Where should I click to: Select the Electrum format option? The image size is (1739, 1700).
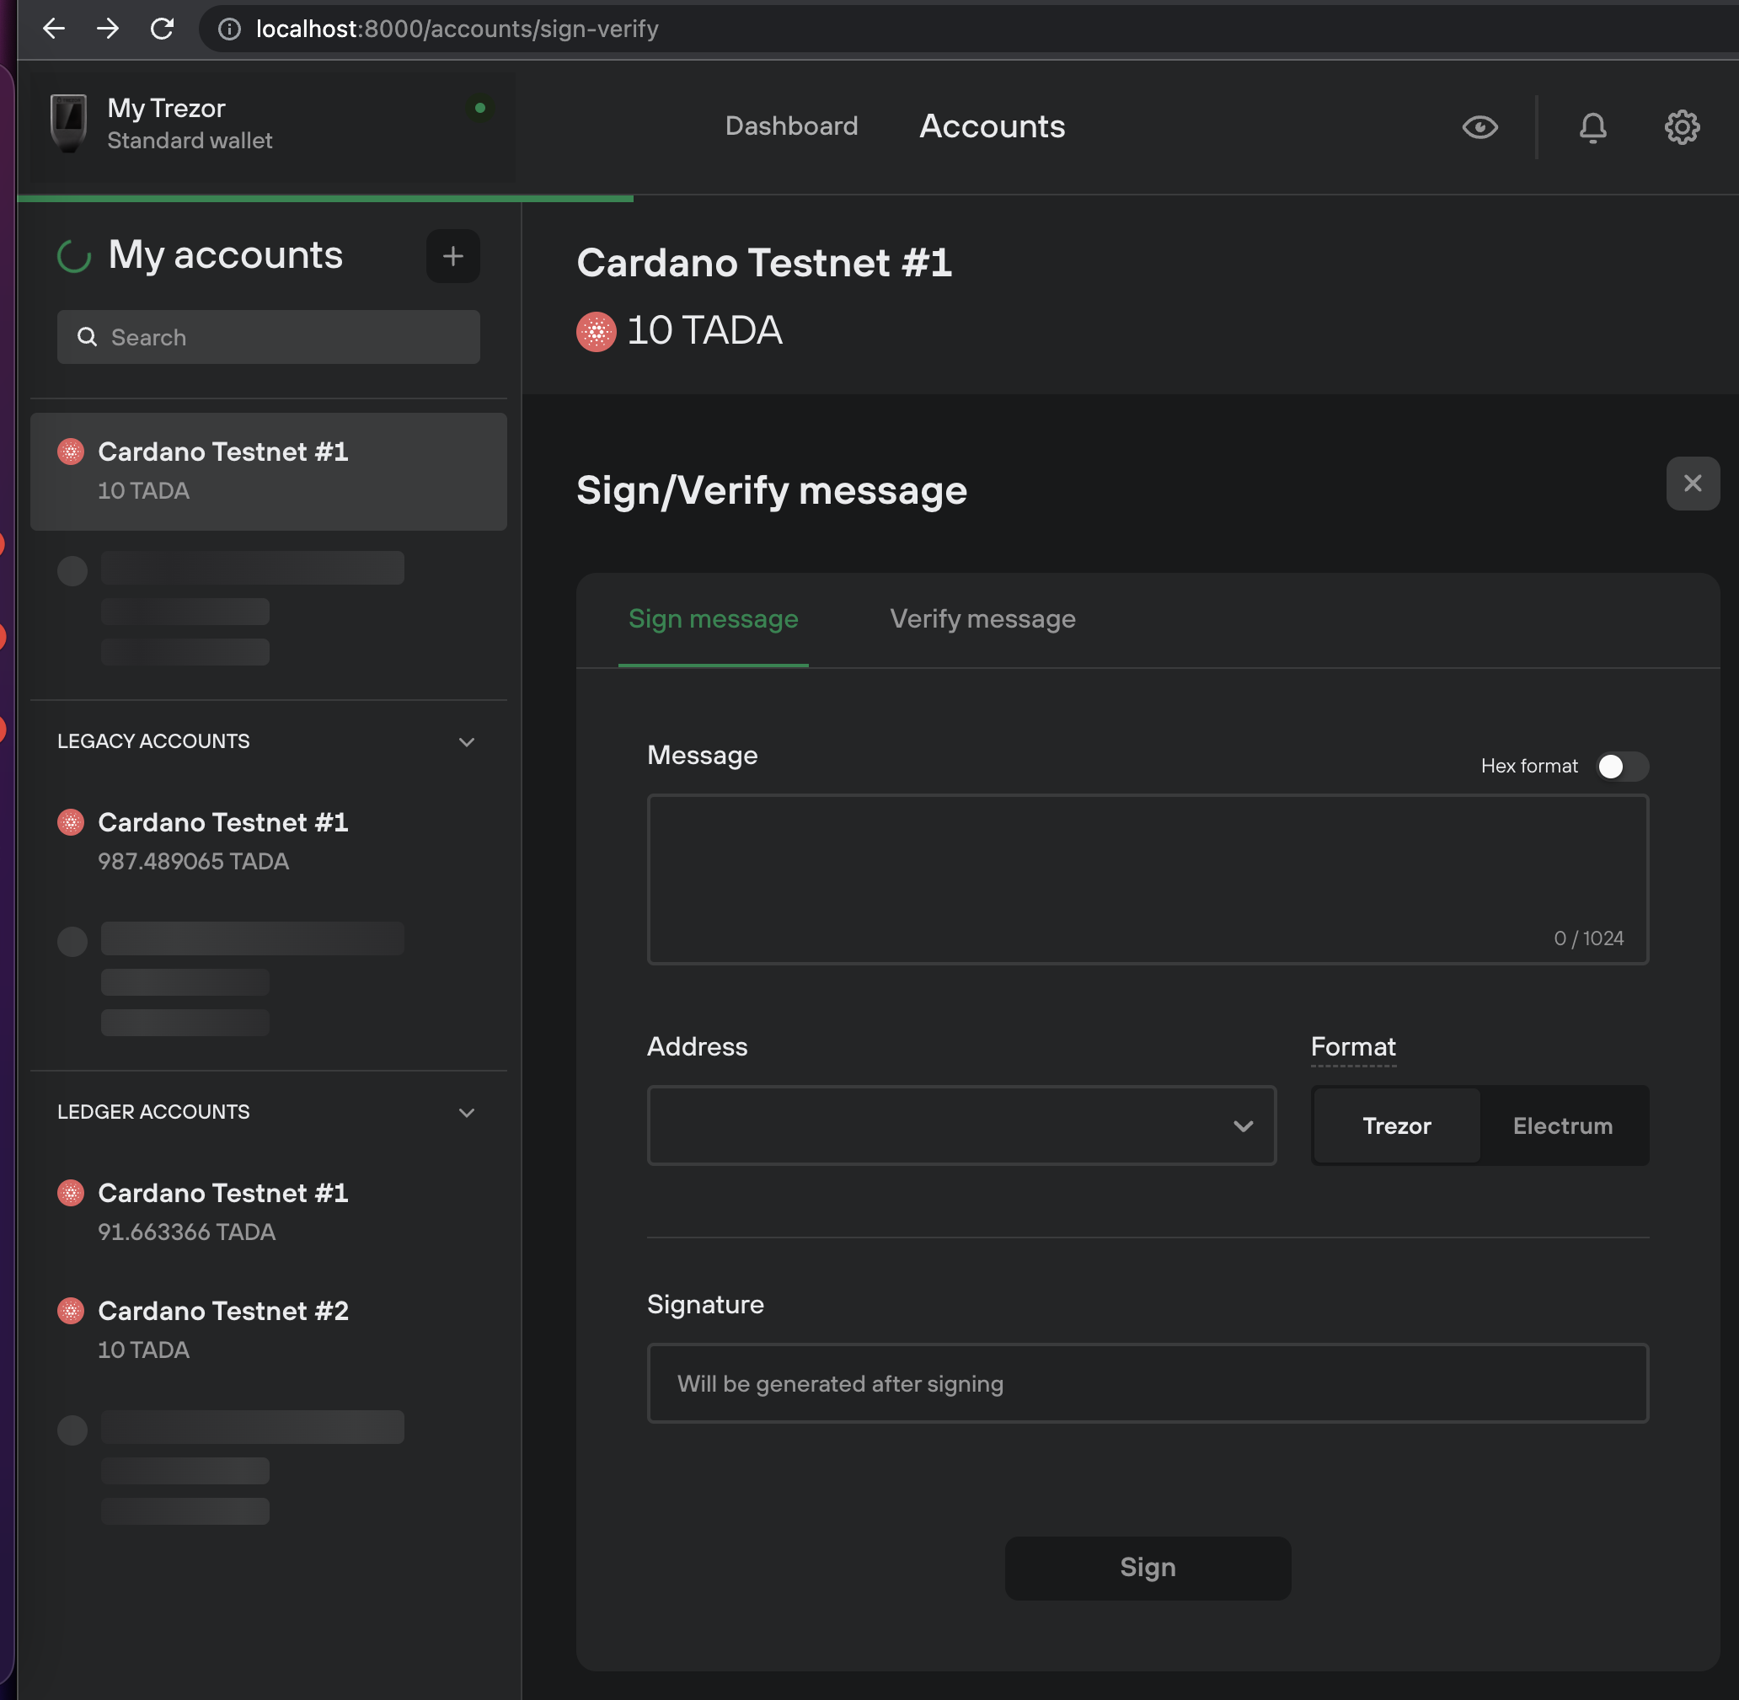point(1562,1126)
